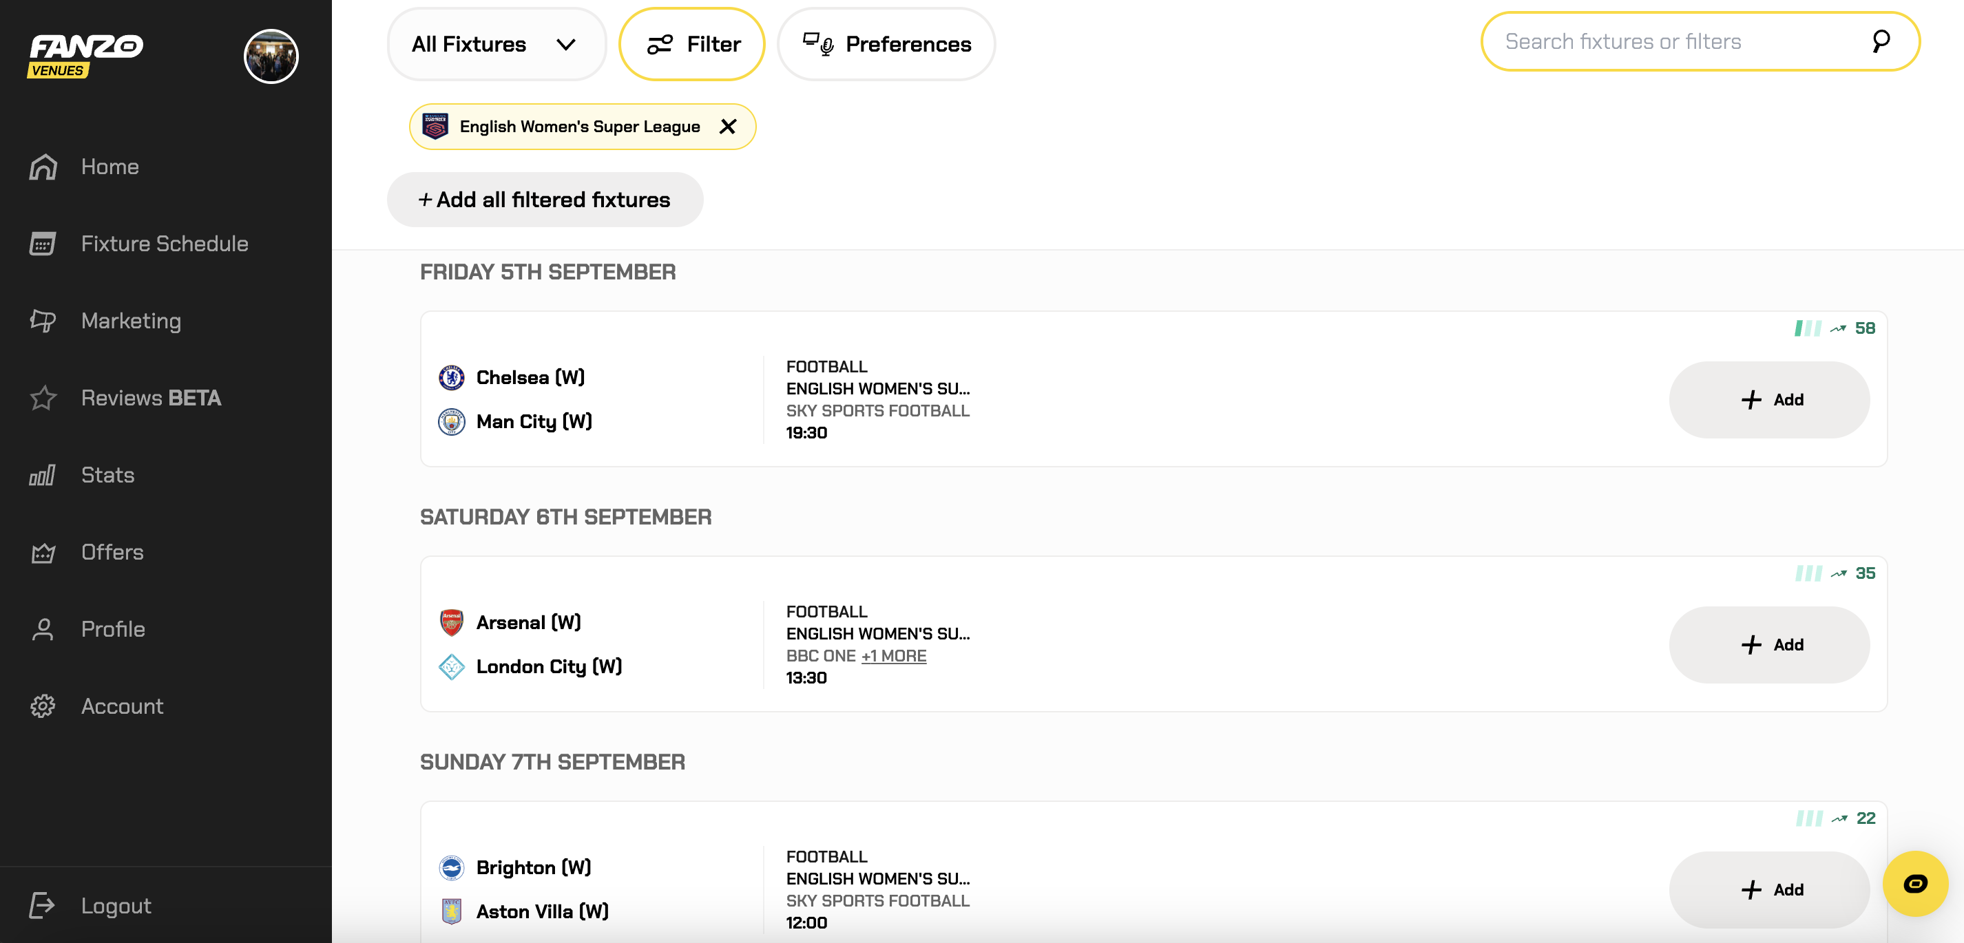Click the Account gear icon

pyautogui.click(x=43, y=706)
